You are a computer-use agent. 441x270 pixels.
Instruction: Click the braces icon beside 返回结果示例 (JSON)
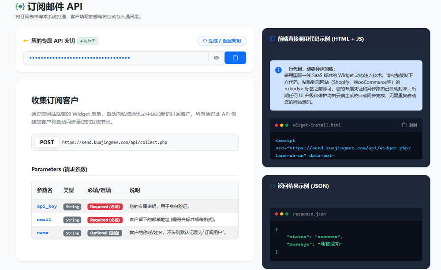click(272, 186)
